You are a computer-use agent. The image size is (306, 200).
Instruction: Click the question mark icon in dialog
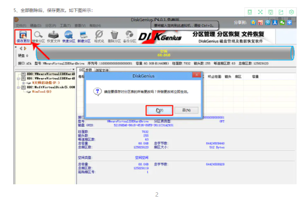pos(97,91)
